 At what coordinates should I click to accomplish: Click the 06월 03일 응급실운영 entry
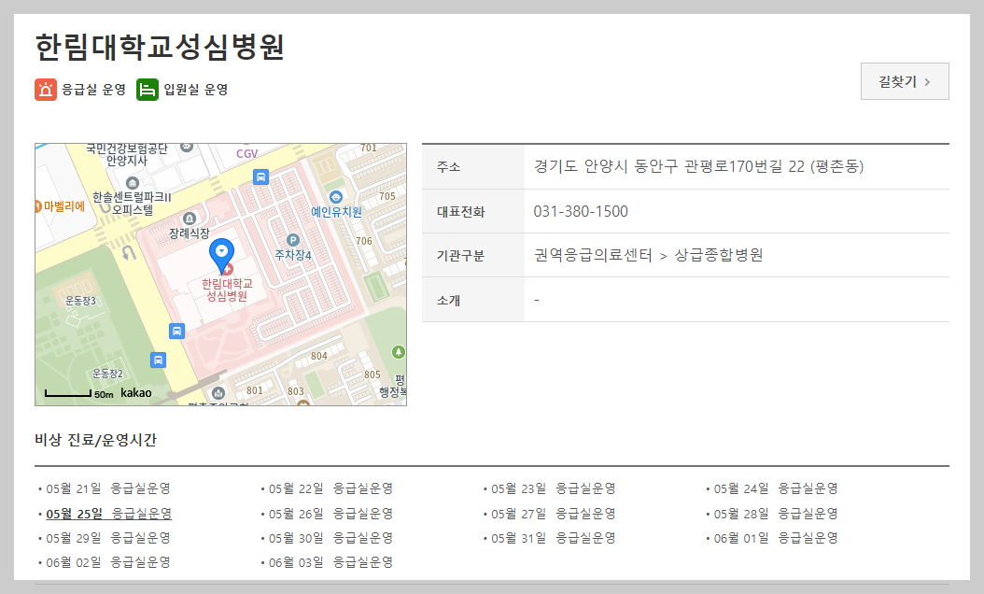point(330,562)
